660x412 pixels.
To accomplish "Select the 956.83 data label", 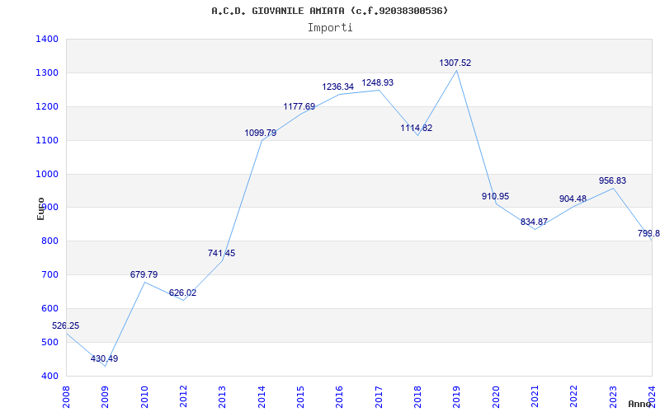I will coord(612,180).
